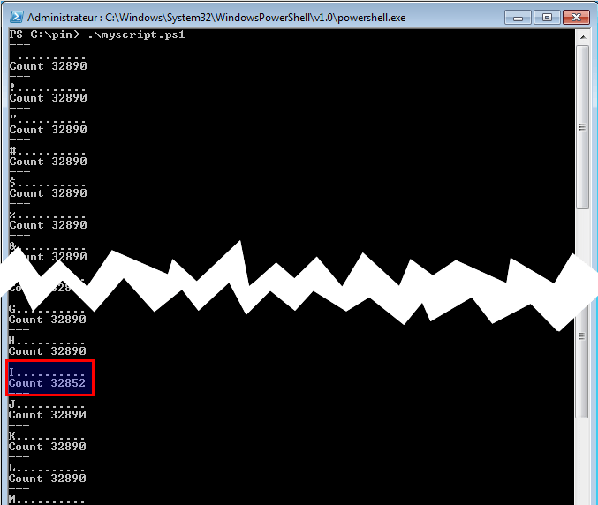
Task: Click the Count 32890 line below the L row
Action: click(48, 479)
